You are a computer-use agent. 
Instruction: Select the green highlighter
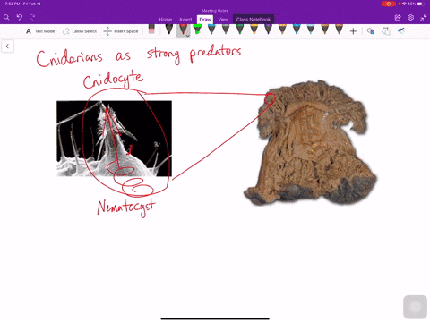pos(197,30)
